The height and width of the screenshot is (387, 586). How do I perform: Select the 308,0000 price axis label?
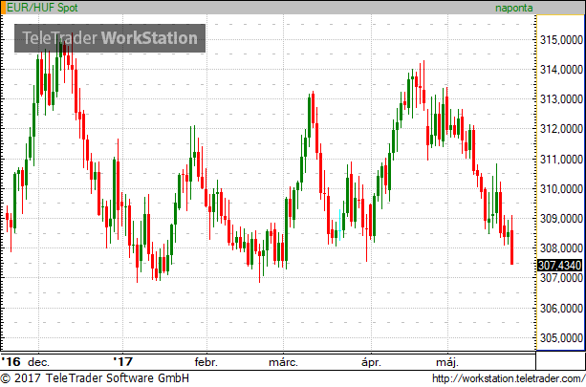click(561, 248)
